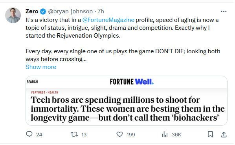The height and width of the screenshot is (145, 235).
Task: Open Bryan Johnson's profile avatar
Action: click(x=13, y=15)
